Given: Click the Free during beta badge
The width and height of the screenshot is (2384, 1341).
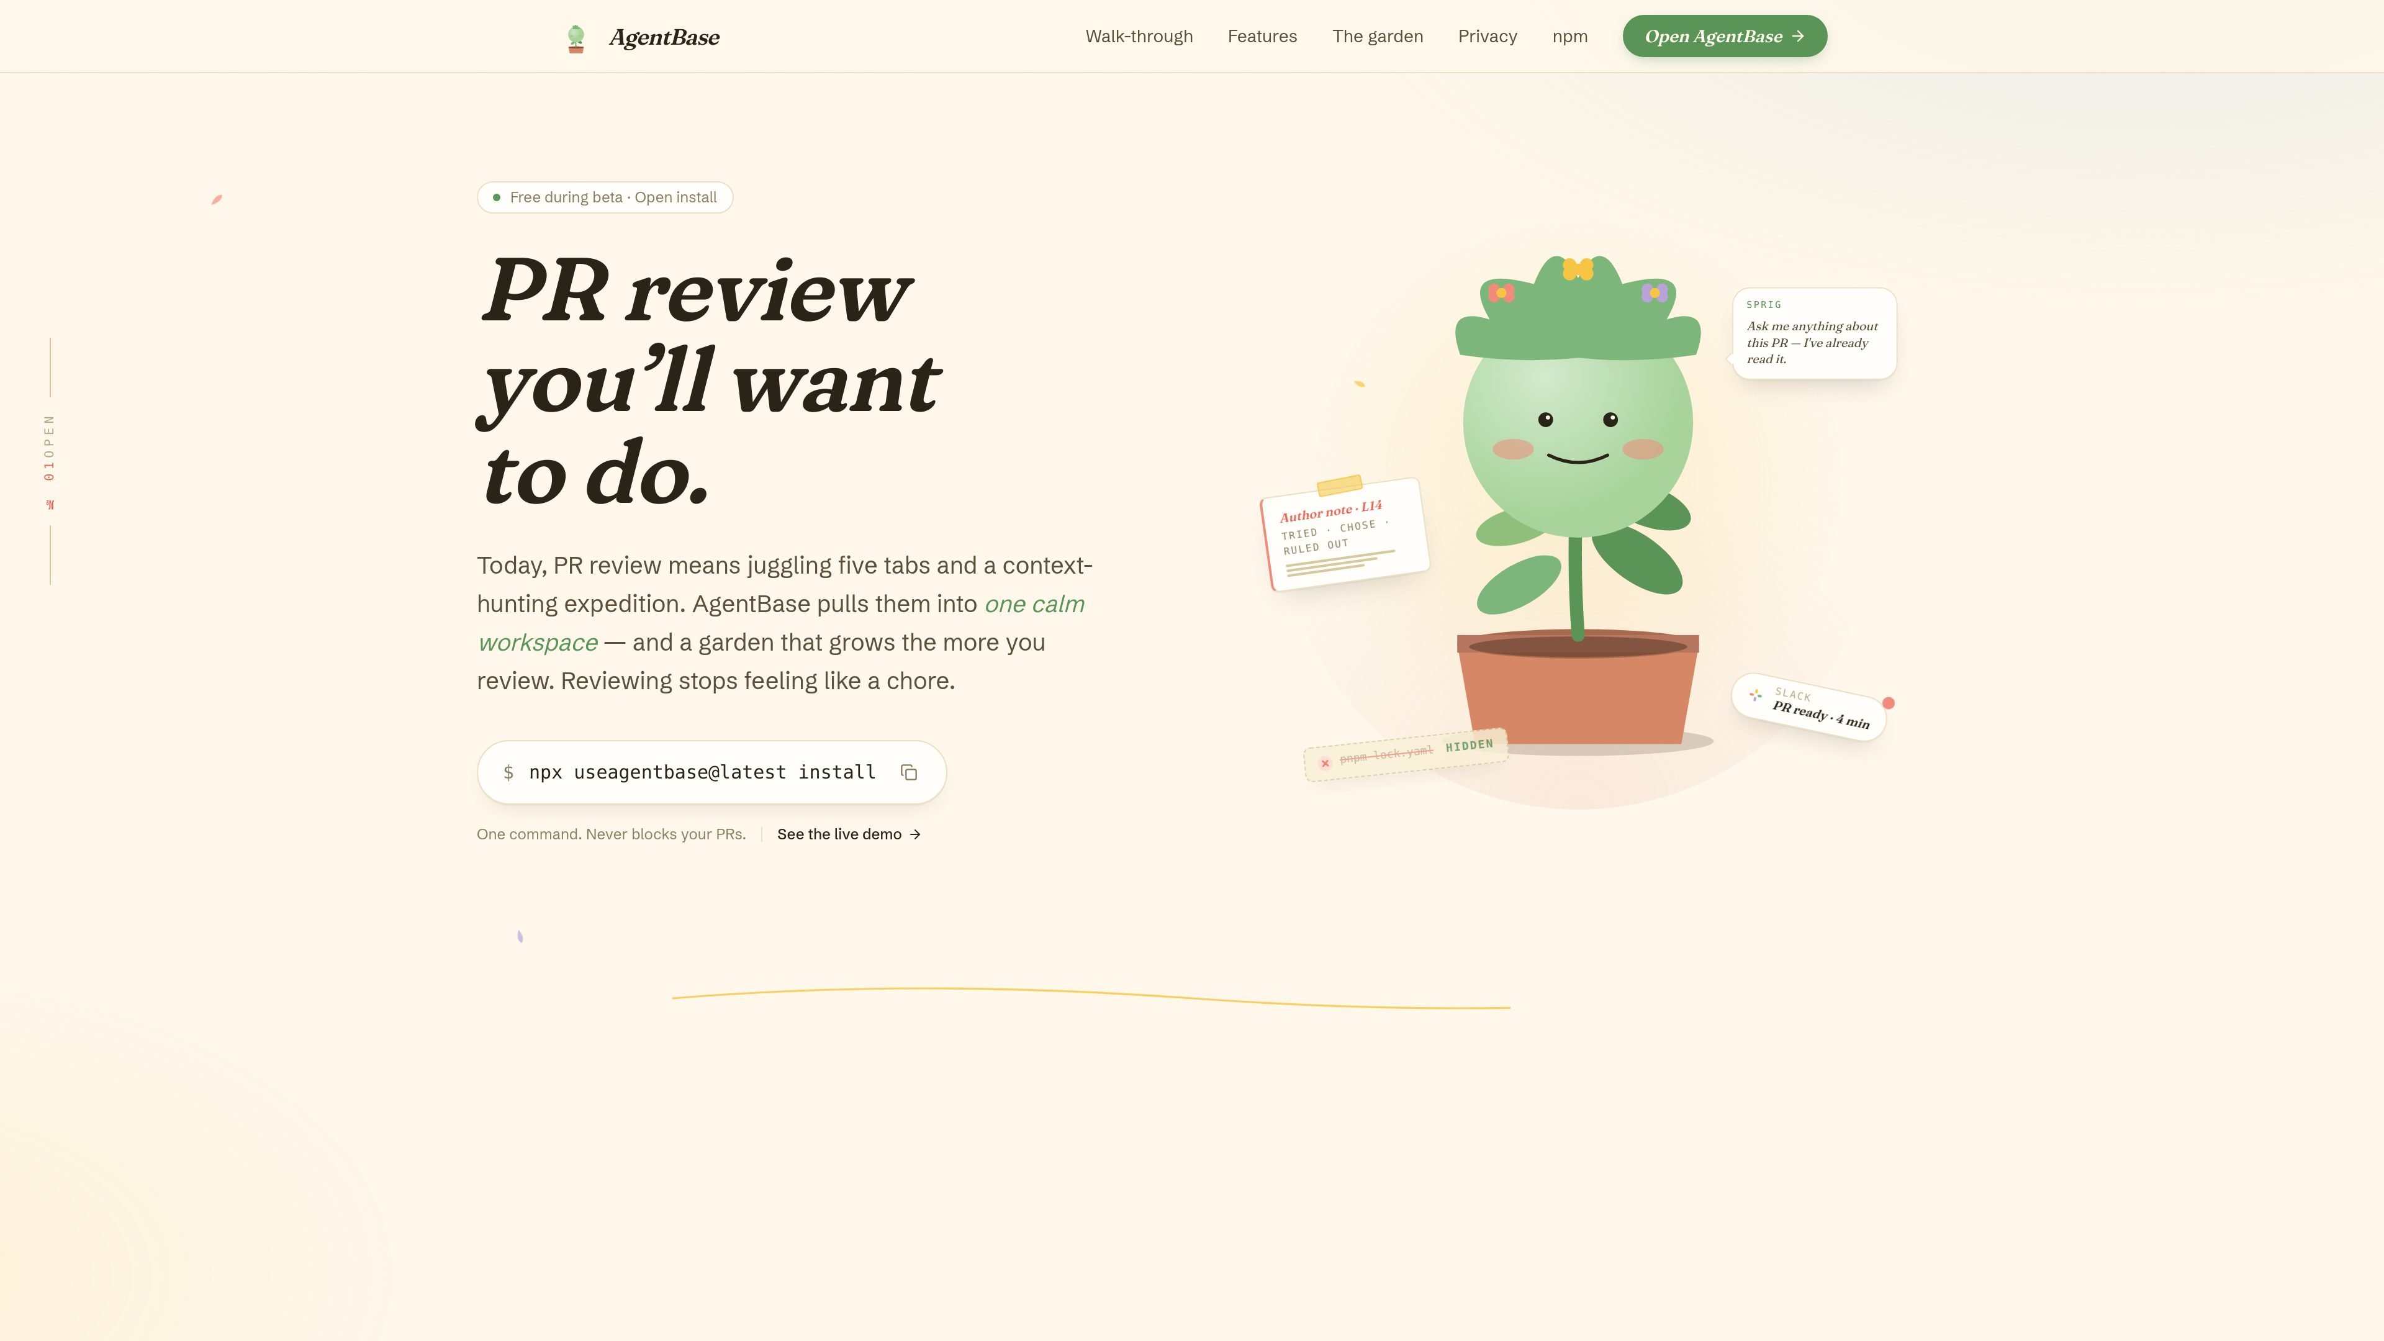Looking at the screenshot, I should click(604, 197).
